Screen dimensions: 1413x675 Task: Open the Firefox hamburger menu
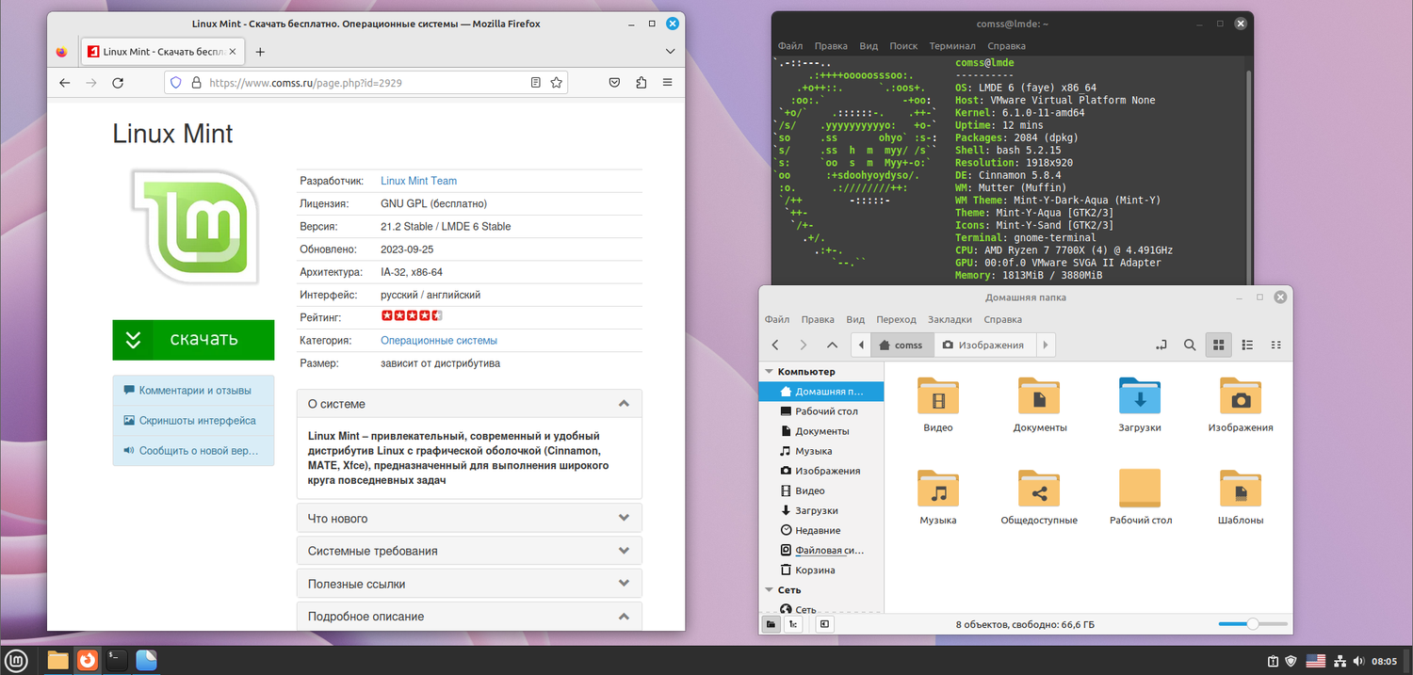click(668, 83)
